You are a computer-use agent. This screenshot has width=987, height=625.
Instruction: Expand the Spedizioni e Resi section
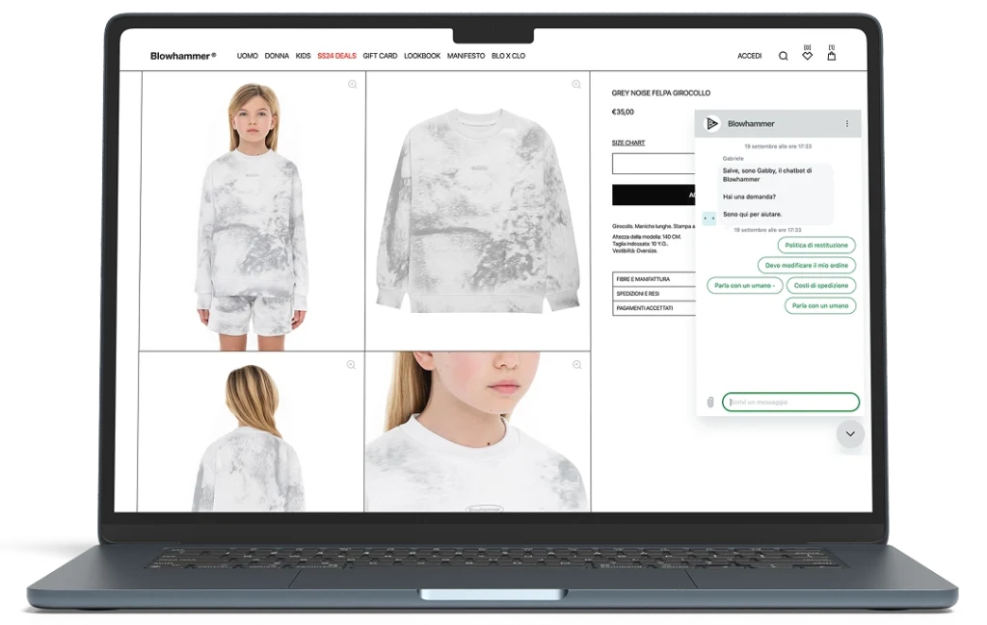pyautogui.click(x=654, y=294)
